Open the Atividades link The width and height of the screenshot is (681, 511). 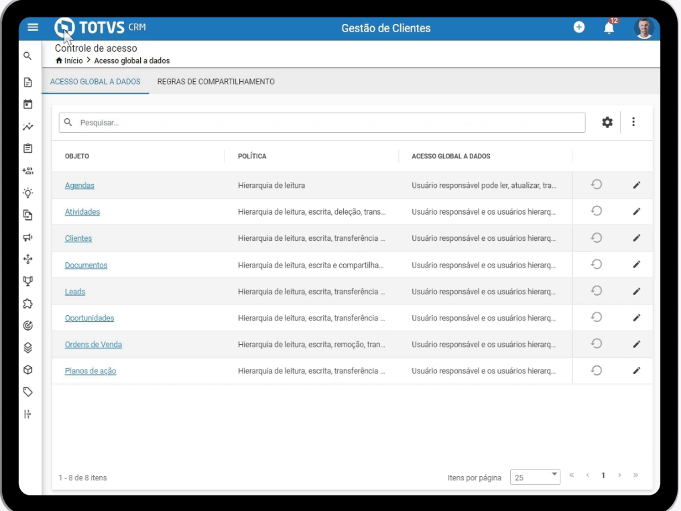(82, 212)
